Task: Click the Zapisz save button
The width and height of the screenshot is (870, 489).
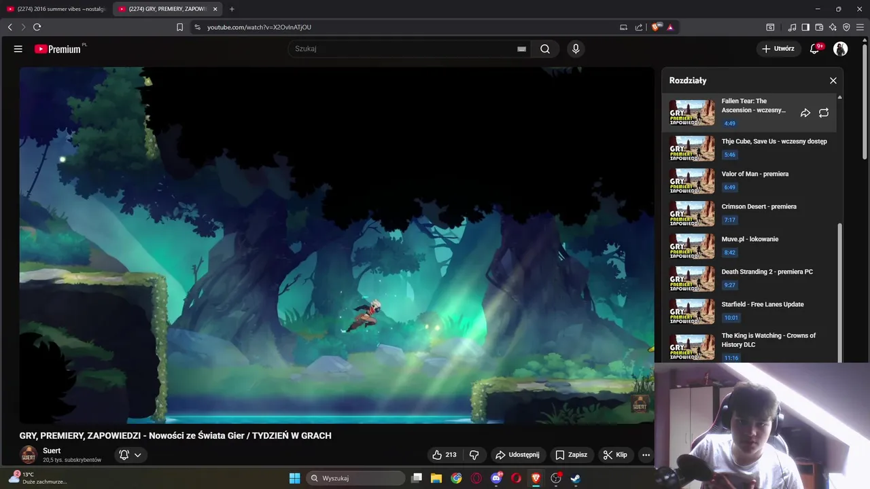Action: tap(571, 455)
